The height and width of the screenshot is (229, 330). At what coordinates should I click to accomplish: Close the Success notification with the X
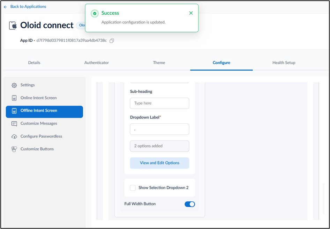coord(191,13)
